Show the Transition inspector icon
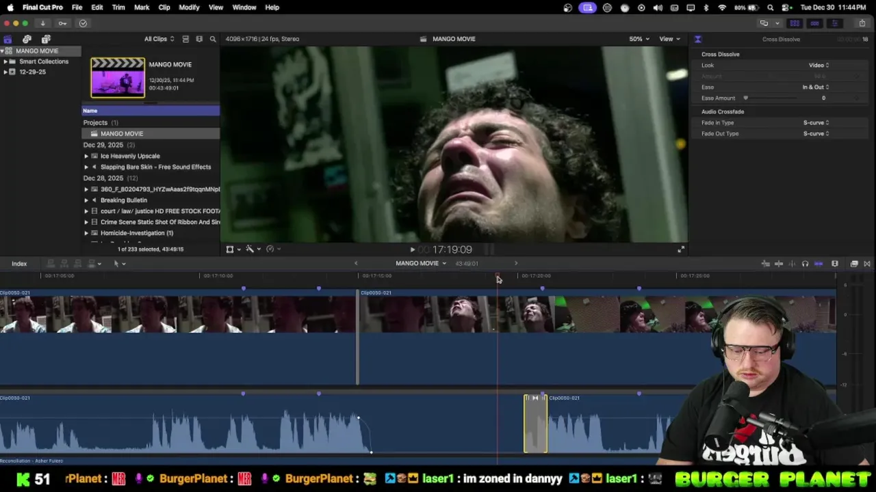 point(697,39)
